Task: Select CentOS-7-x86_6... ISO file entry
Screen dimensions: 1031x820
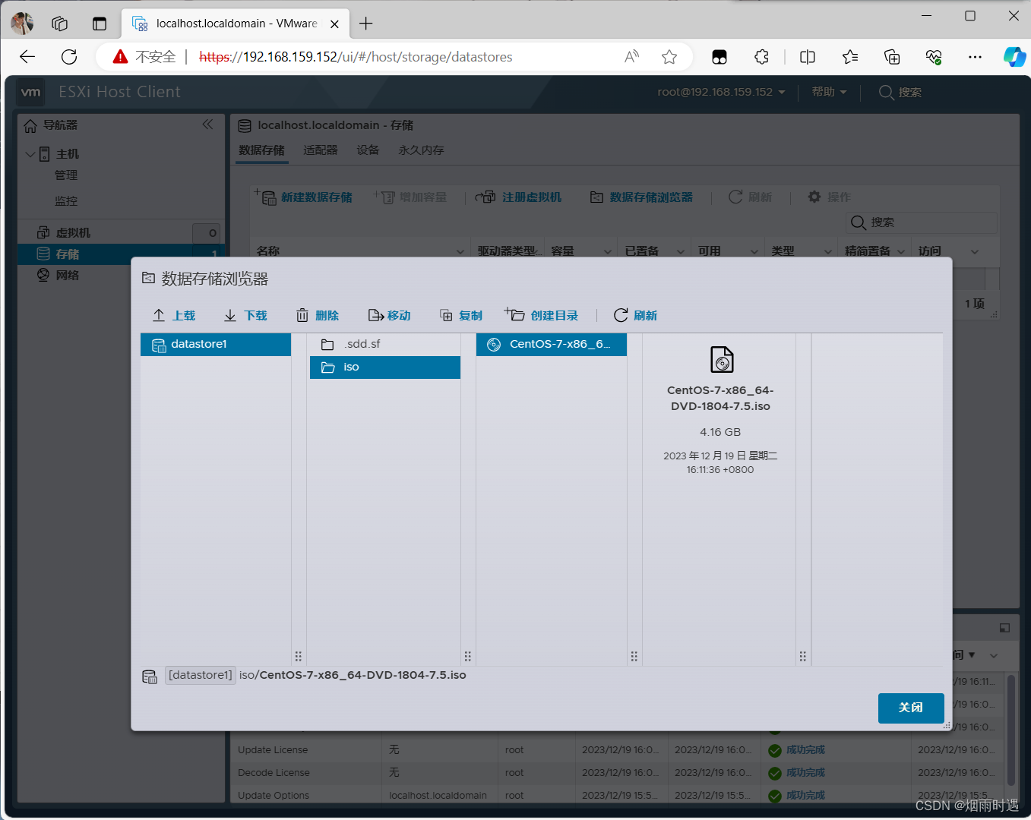Action: click(x=552, y=344)
